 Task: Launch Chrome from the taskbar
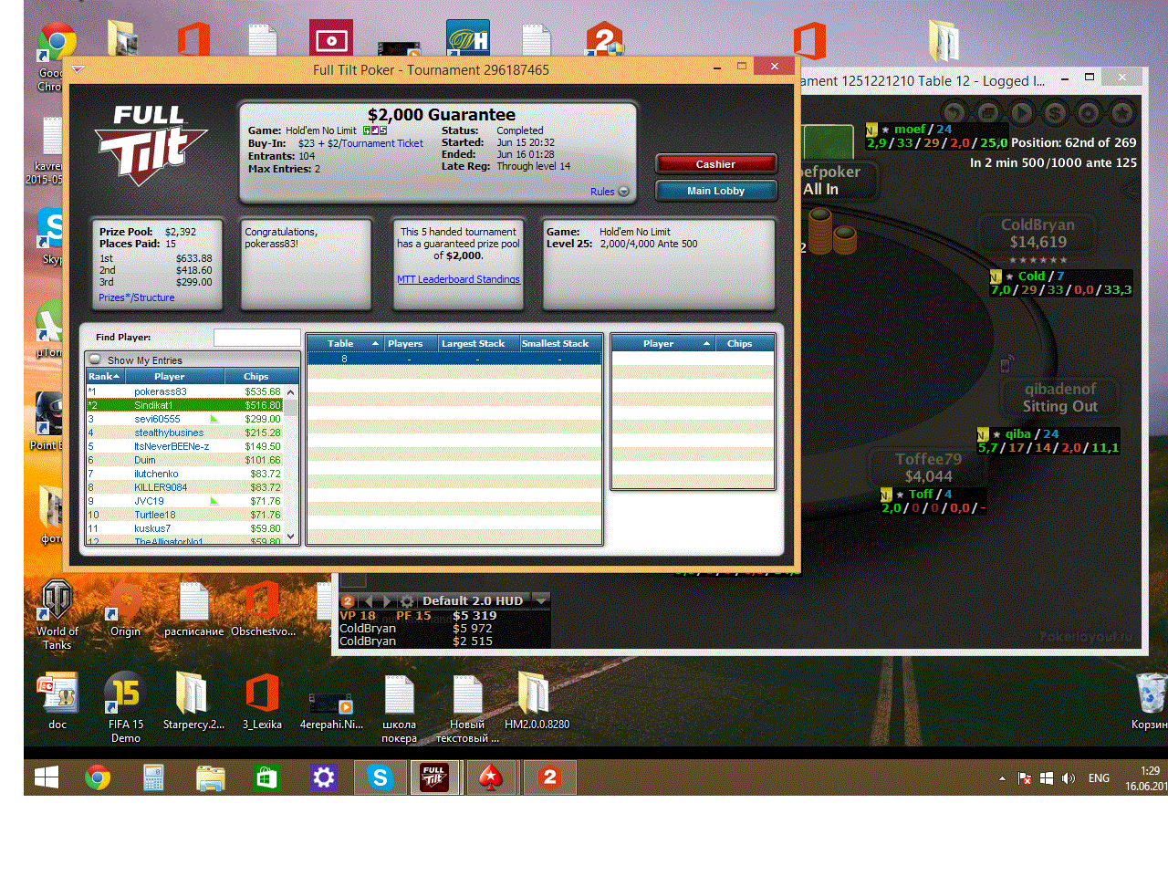click(x=98, y=777)
